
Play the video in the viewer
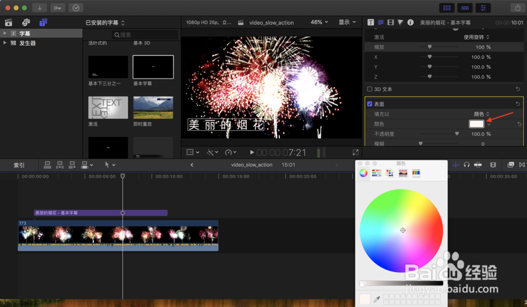tap(252, 152)
